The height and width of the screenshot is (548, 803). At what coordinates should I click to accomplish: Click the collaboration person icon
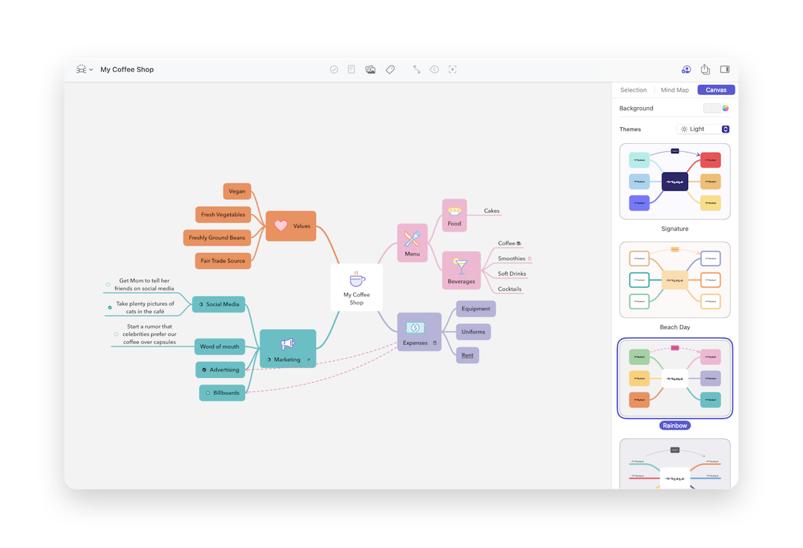click(x=686, y=70)
